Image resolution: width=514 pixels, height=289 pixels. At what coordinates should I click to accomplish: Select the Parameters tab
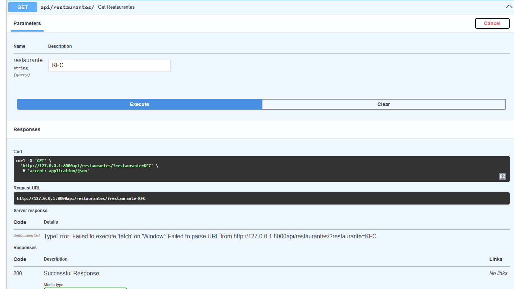click(27, 24)
